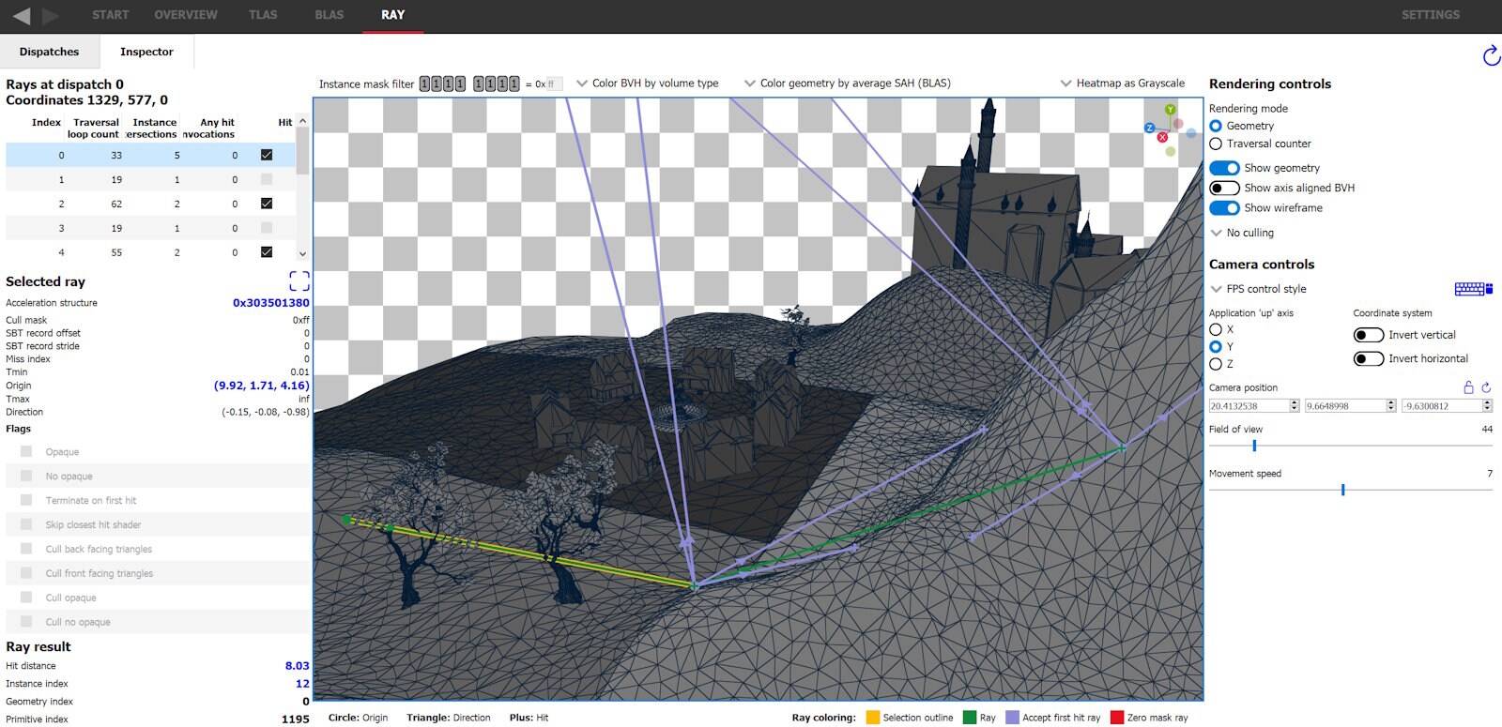
Task: Toggle the Show wireframe switch
Action: [1224, 208]
